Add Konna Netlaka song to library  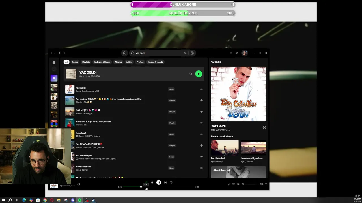201,168
